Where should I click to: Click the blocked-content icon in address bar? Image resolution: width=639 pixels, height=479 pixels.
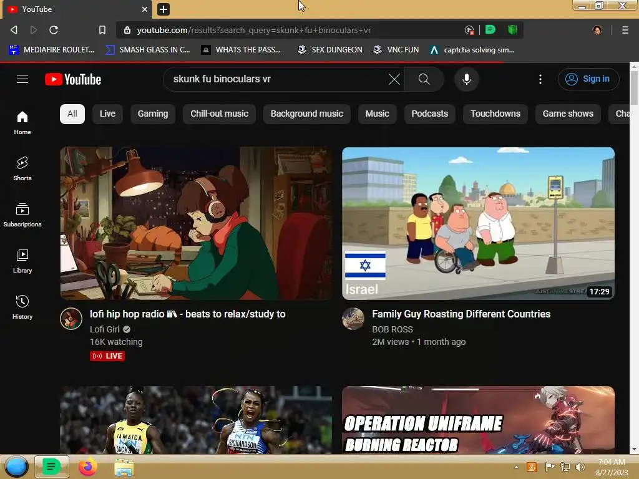pyautogui.click(x=469, y=30)
